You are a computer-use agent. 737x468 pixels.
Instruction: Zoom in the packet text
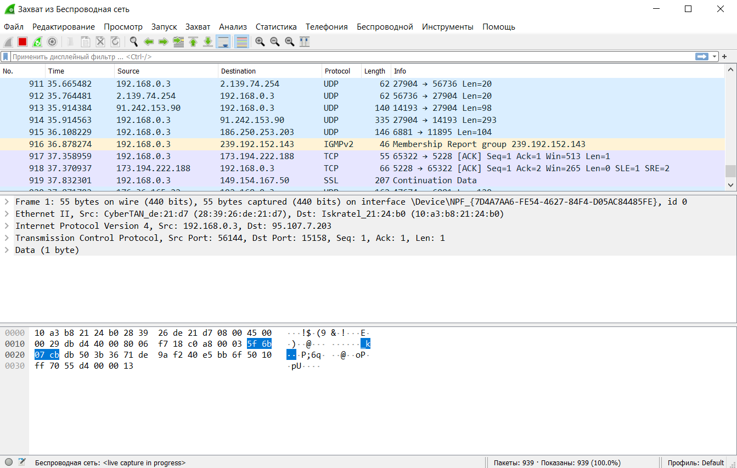click(x=260, y=42)
